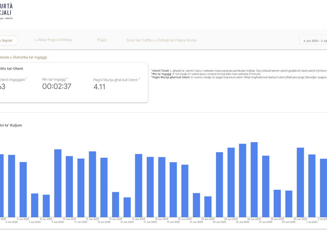Click the bar for 30 Jun 2025
This screenshot has height=245, width=327.
coord(300,182)
